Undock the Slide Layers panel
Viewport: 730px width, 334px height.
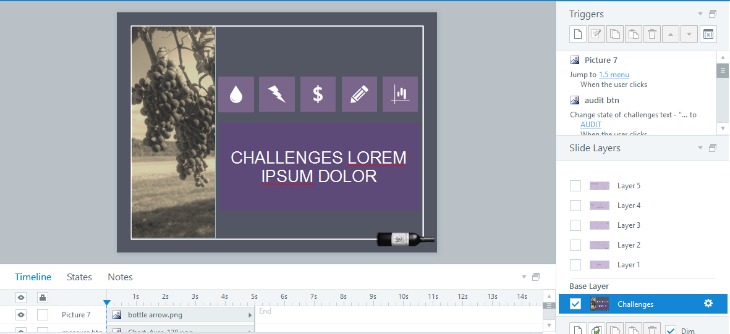pyautogui.click(x=713, y=148)
